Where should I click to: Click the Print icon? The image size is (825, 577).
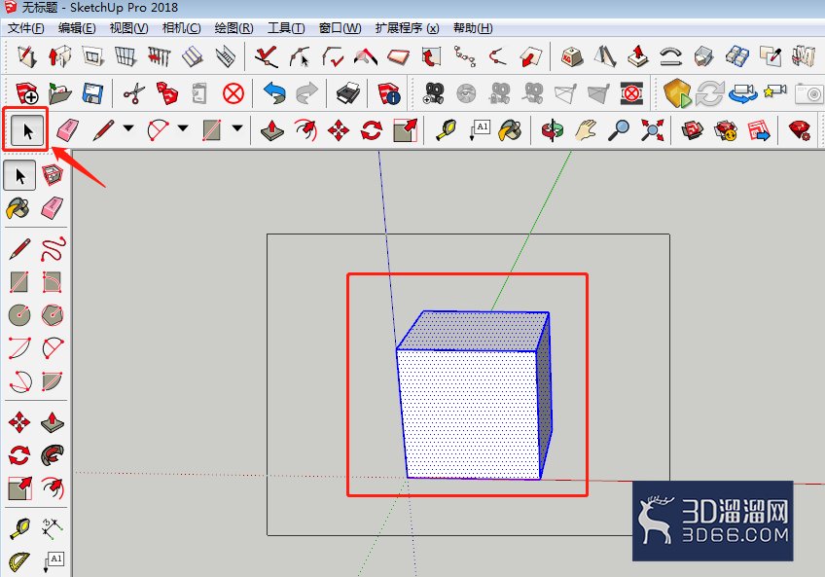(x=347, y=93)
